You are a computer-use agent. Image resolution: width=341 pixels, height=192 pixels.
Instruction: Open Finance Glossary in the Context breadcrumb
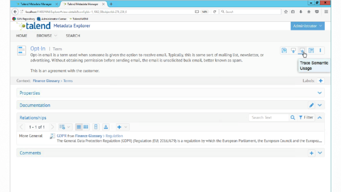(46, 81)
